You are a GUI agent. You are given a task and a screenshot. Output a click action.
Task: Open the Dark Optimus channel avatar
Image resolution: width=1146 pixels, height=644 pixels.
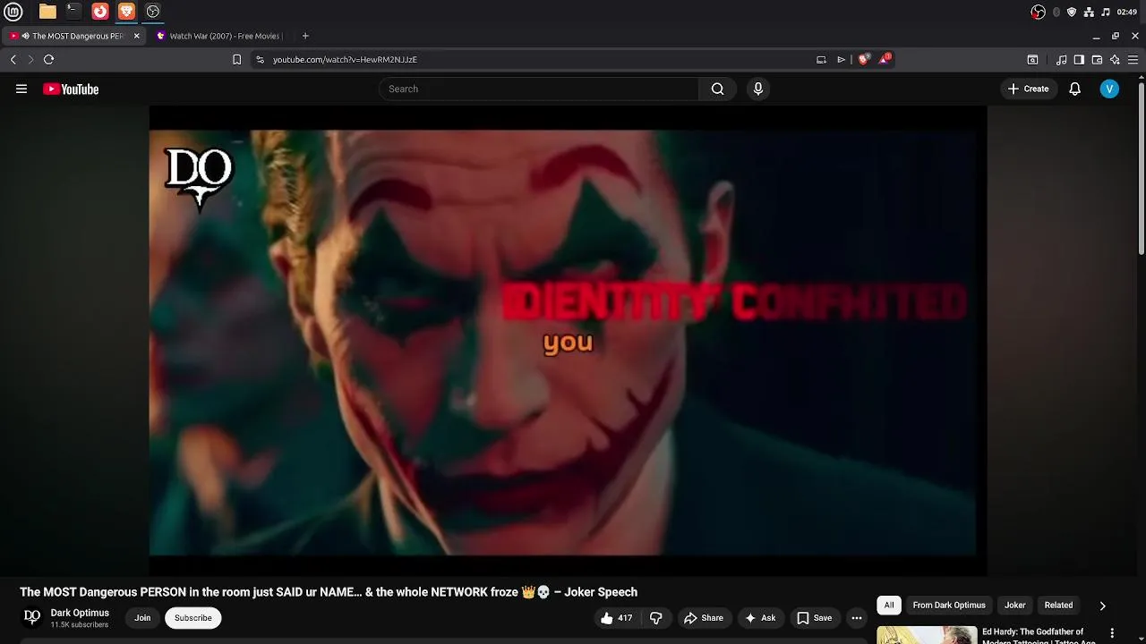[32, 617]
